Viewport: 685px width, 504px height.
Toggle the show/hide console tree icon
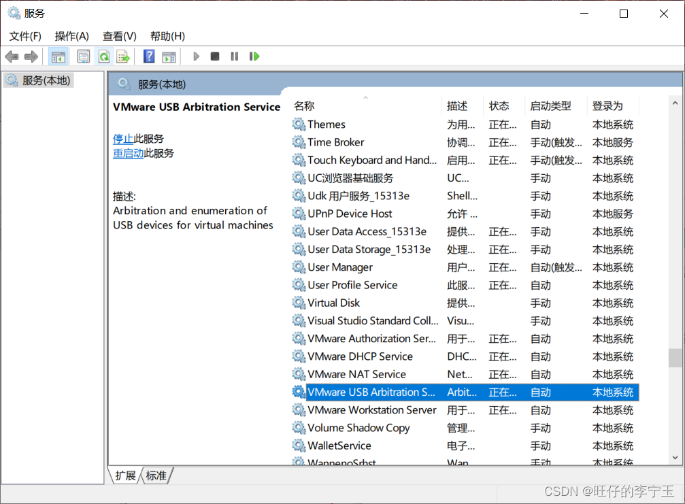(58, 56)
